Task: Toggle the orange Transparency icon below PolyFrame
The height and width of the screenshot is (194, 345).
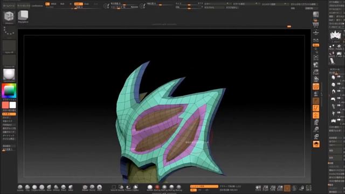Action: click(x=316, y=115)
